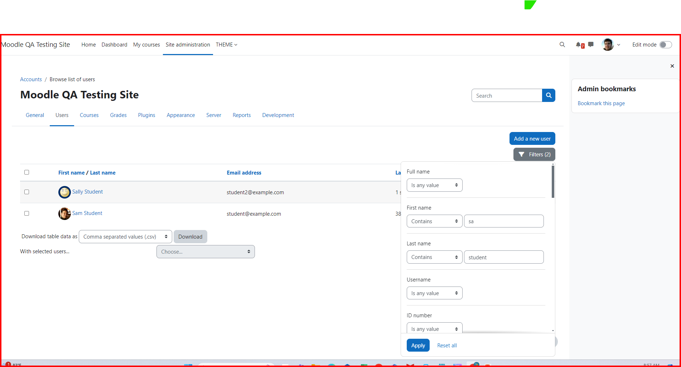Select the Sally Student row checkbox
681x367 pixels.
26,192
